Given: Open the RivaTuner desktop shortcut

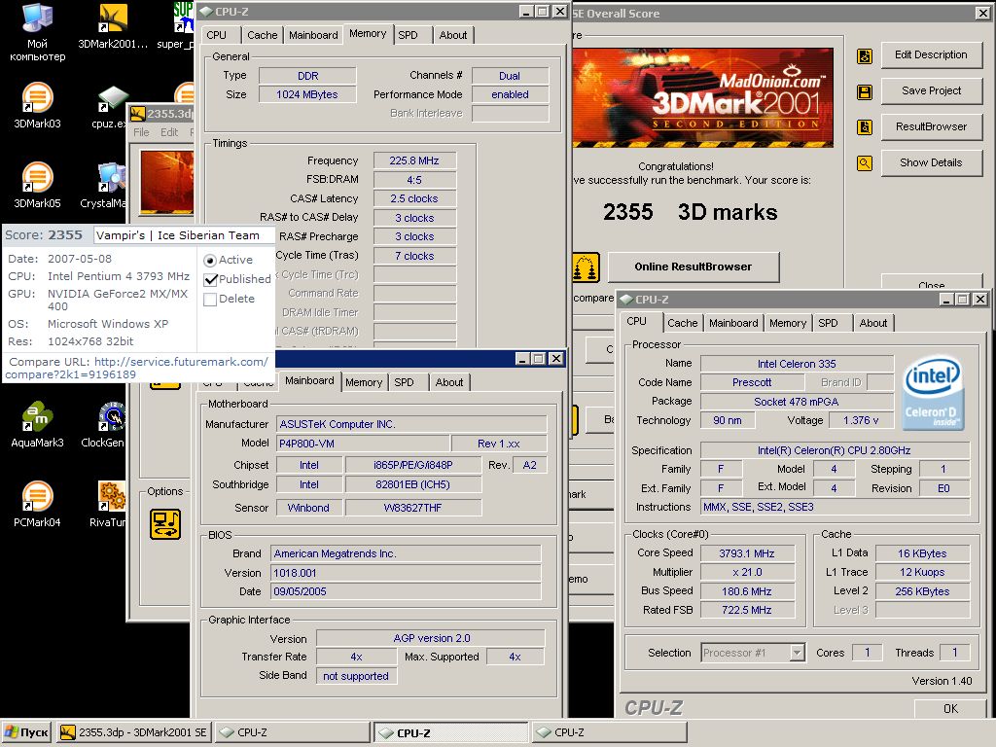Looking at the screenshot, I should coord(108,505).
